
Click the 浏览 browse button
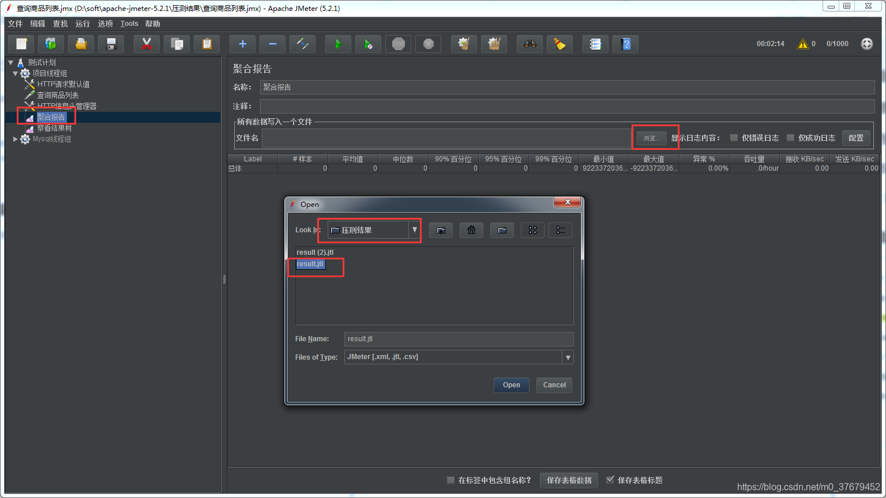pyautogui.click(x=652, y=138)
